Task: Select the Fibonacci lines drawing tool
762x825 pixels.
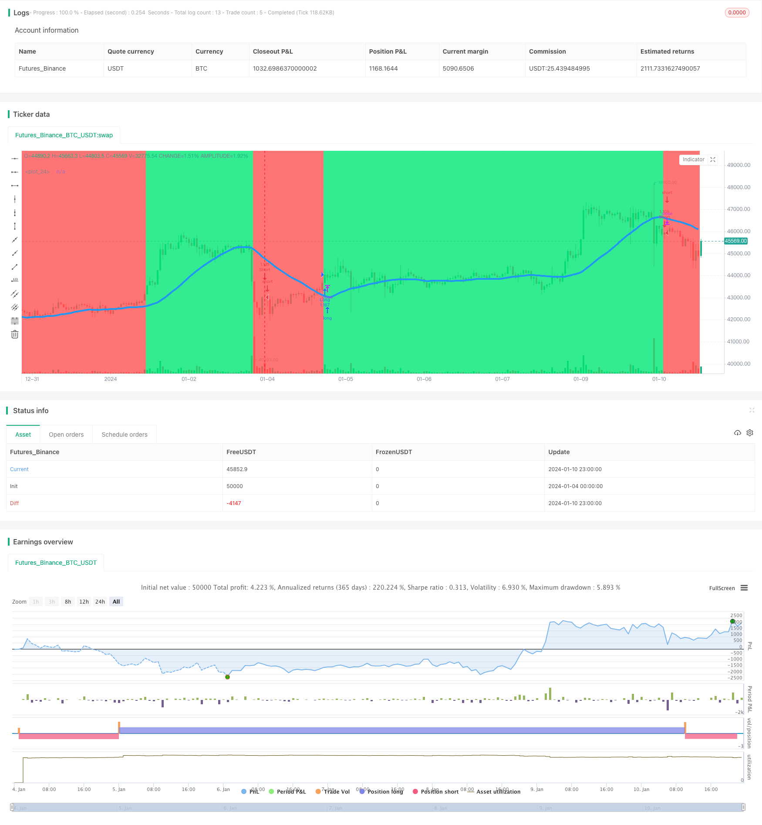Action: pos(15,321)
